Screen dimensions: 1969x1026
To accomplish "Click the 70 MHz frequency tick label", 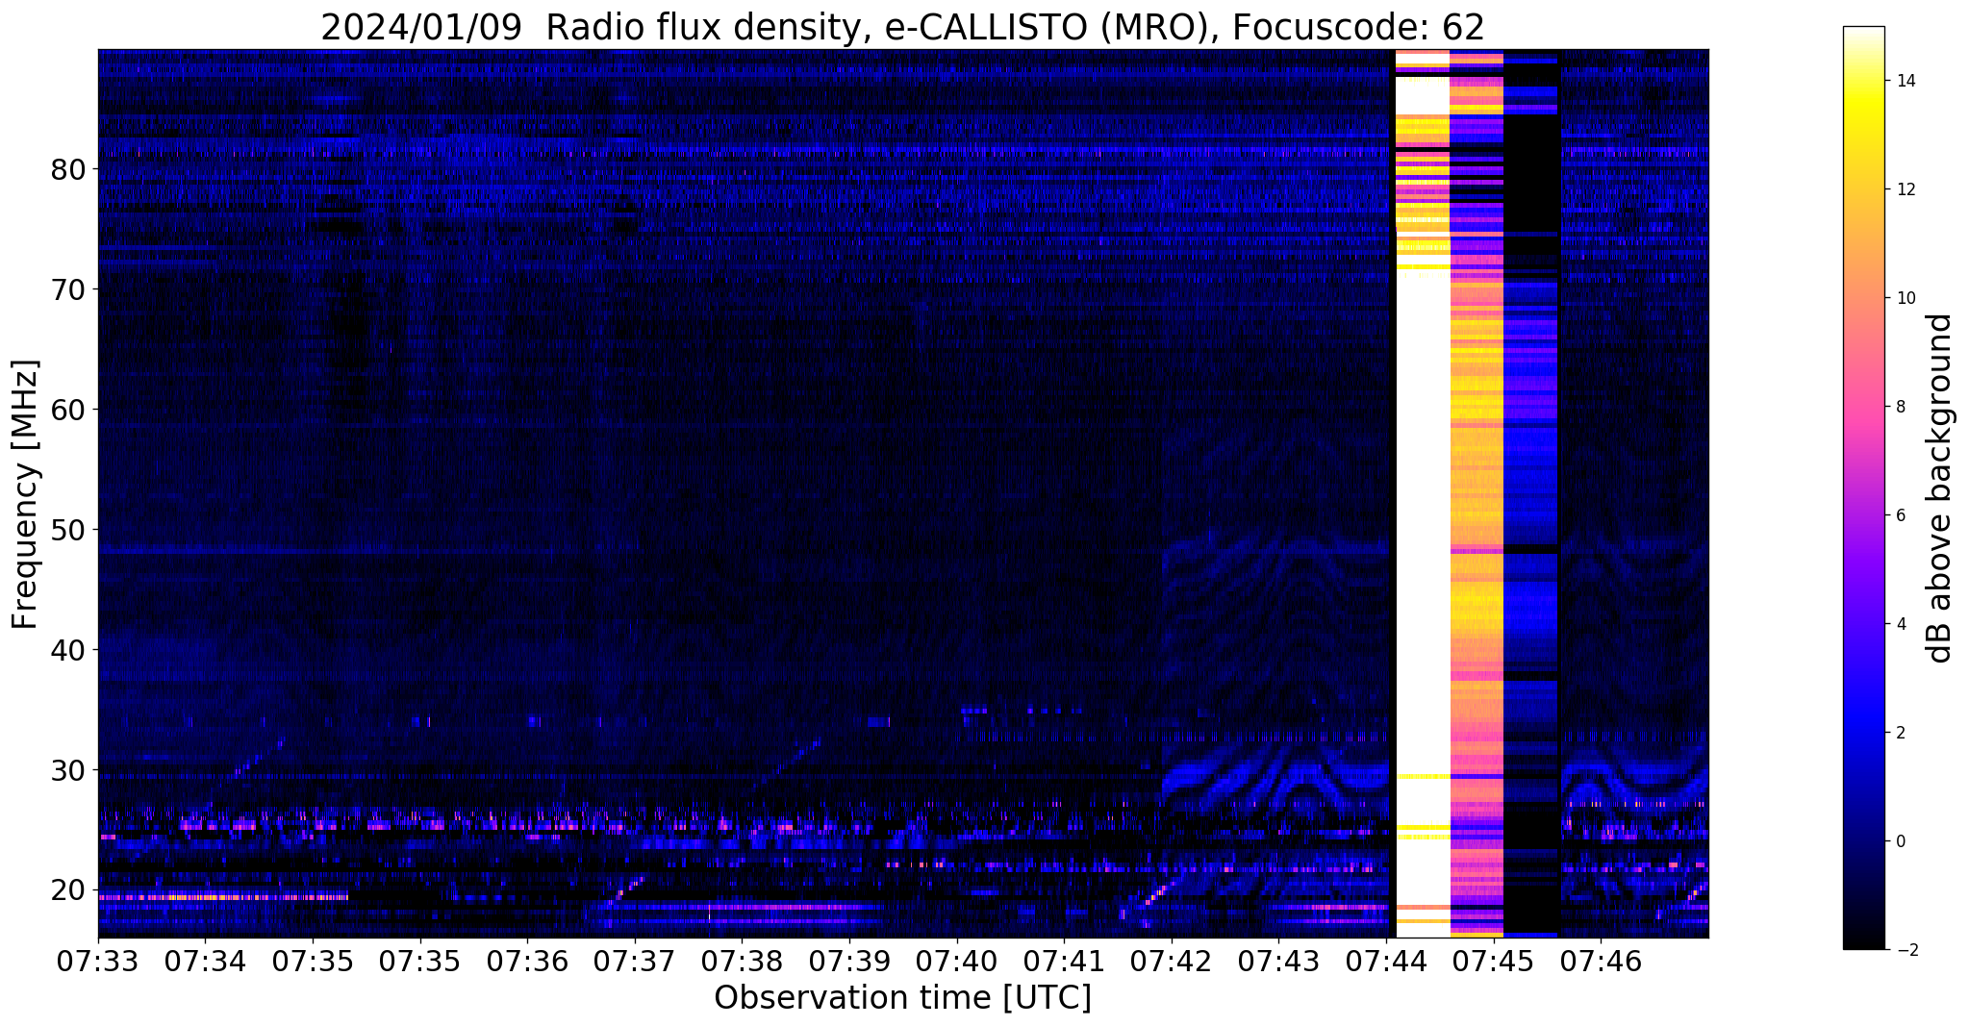I will point(68,289).
